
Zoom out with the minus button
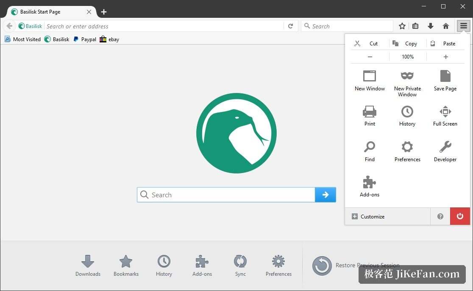(x=370, y=57)
